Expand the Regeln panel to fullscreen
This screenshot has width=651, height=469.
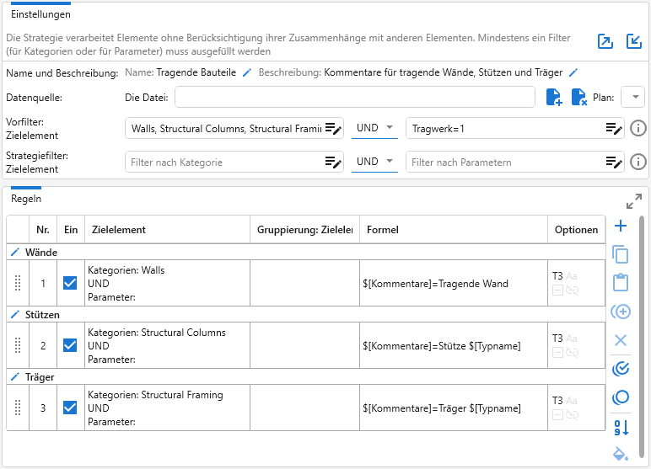[634, 201]
